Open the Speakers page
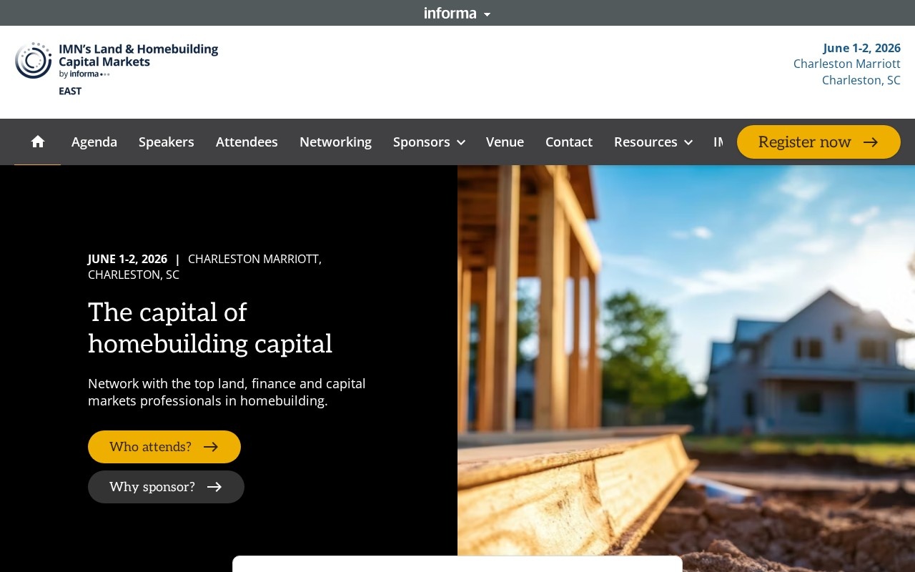Viewport: 915px width, 572px height. [x=167, y=142]
